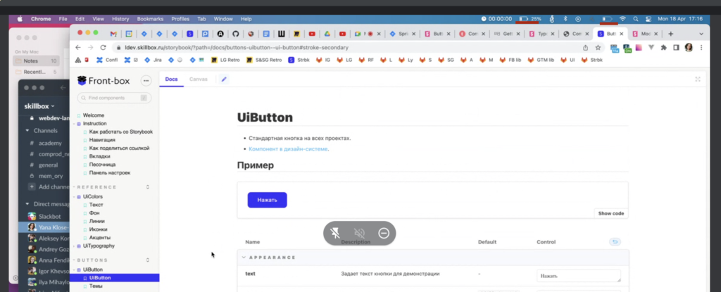Screen dimensions: 721x292
Task: Collapse the REFERENCE sidebar section
Action: 148,187
